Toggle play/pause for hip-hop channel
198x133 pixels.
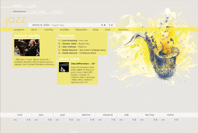click(156, 120)
